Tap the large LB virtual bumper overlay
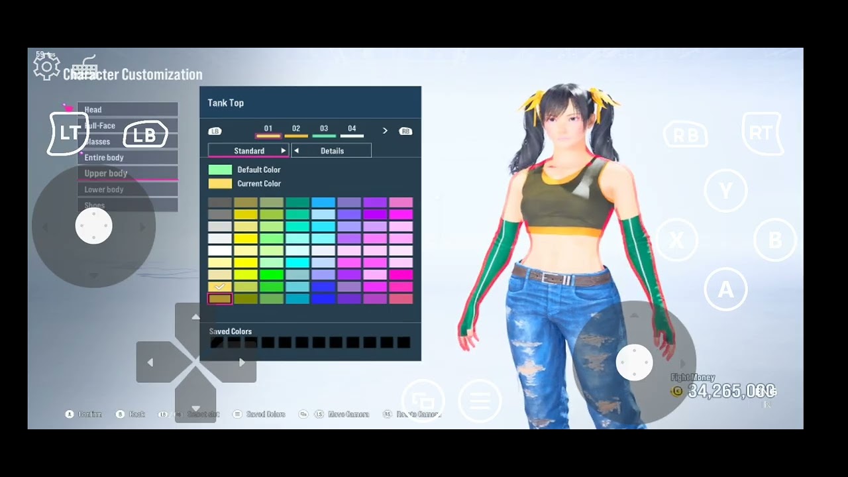The image size is (848, 477). click(x=145, y=135)
